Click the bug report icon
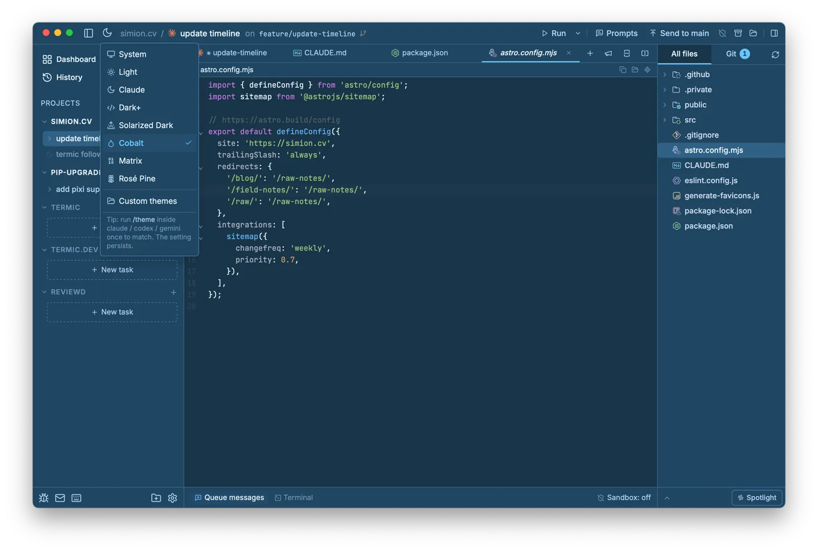 [44, 498]
